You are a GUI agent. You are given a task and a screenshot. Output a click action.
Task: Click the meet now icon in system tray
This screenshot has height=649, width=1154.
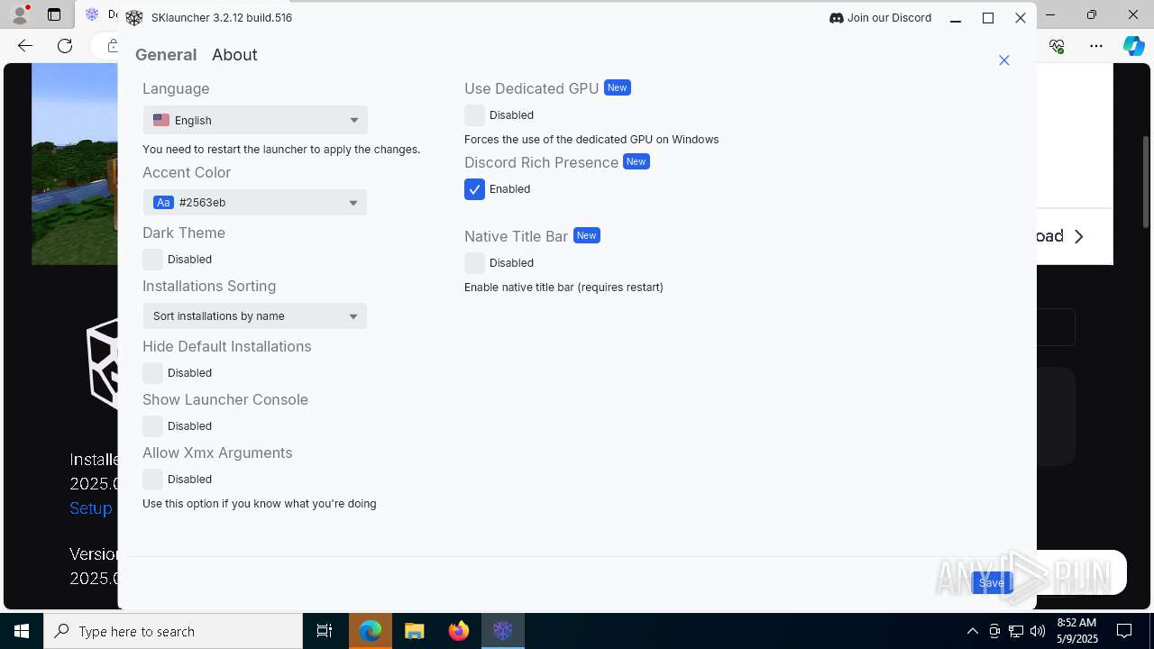coord(994,631)
